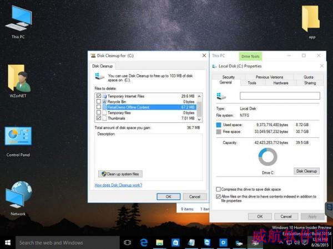Select the Network desktop icon

click(x=18, y=198)
